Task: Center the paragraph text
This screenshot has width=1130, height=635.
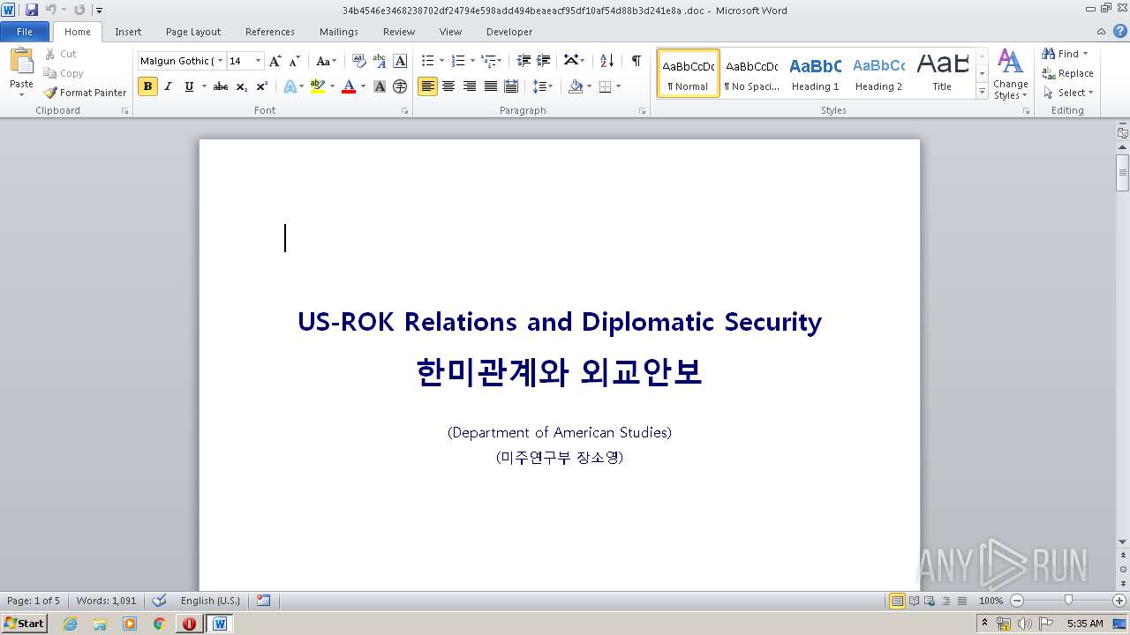Action: pos(448,86)
